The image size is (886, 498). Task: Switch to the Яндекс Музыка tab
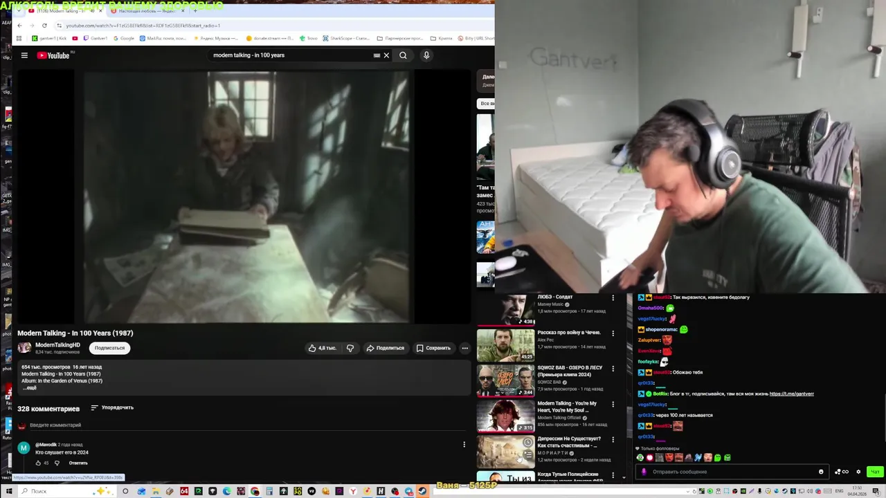(x=147, y=11)
